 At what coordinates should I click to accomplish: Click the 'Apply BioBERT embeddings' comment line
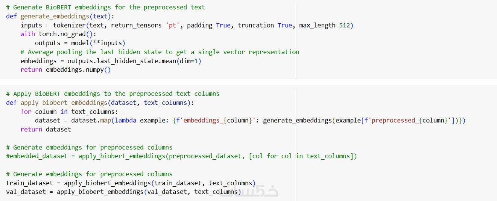pyautogui.click(x=112, y=94)
